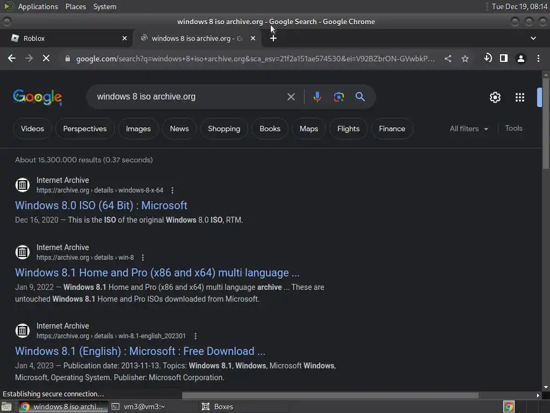Switch to Boxes in the taskbar
550x413 pixels.
click(x=244, y=407)
